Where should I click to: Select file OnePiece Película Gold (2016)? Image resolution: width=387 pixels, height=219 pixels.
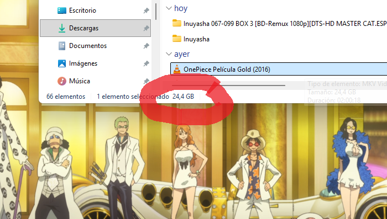[279, 69]
